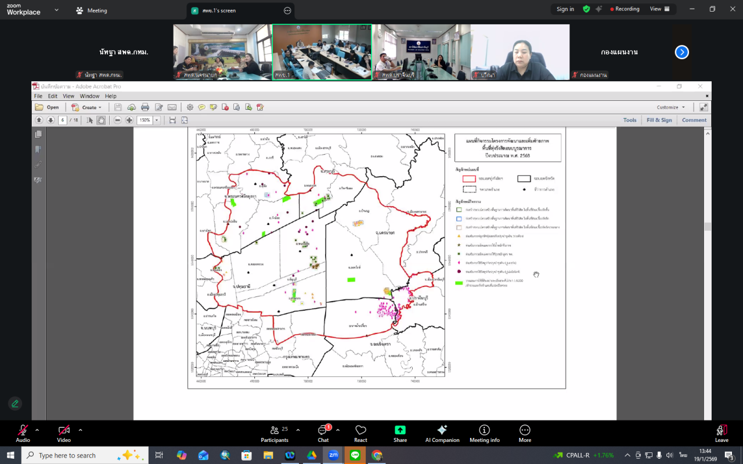Open the View menu in Acrobat
The image size is (743, 464).
tap(68, 96)
